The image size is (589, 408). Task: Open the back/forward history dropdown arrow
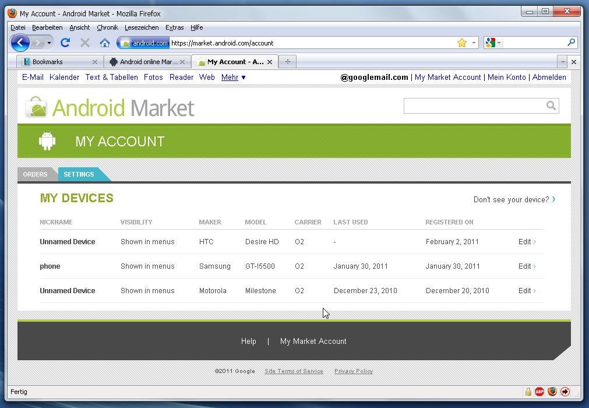[x=49, y=43]
